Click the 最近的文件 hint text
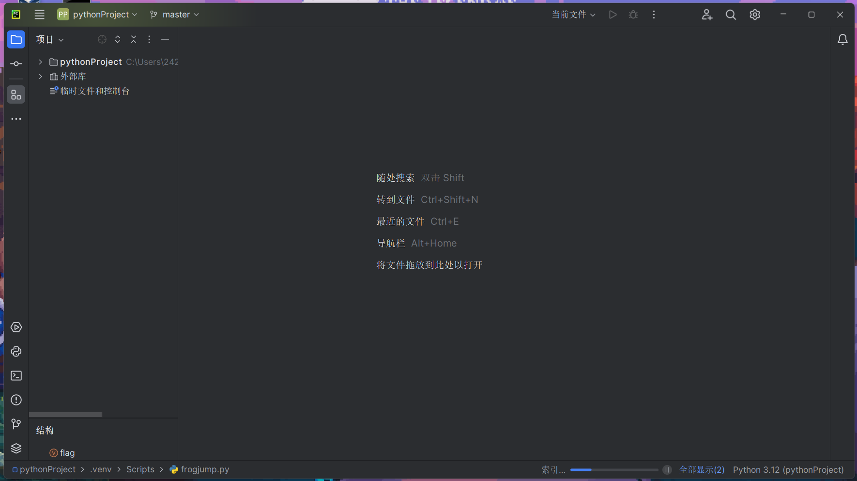Screen dimensions: 857x481 [x=400, y=221]
